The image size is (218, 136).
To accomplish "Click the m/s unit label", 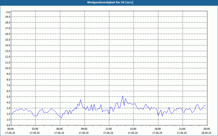I will pos(8,12).
